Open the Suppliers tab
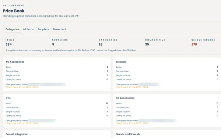 point(43,29)
